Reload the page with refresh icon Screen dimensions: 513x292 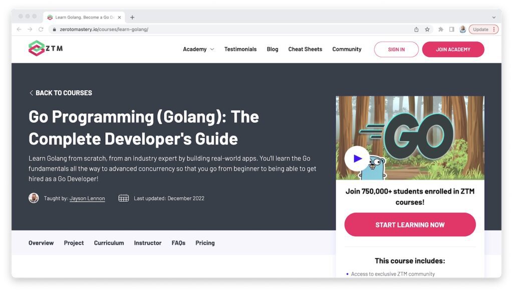[41, 30]
